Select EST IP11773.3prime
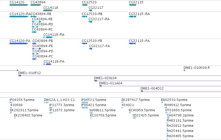 (51, 108)
